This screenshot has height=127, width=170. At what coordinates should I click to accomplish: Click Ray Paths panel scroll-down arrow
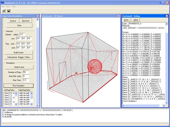[x=38, y=106]
